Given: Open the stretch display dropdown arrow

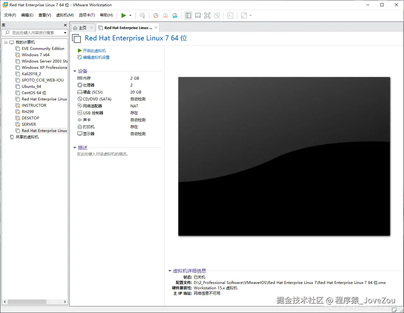Looking at the screenshot, I should (x=251, y=15).
